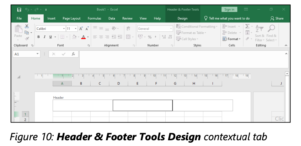
Task: Toggle Bold formatting
Action: [x=38, y=37]
